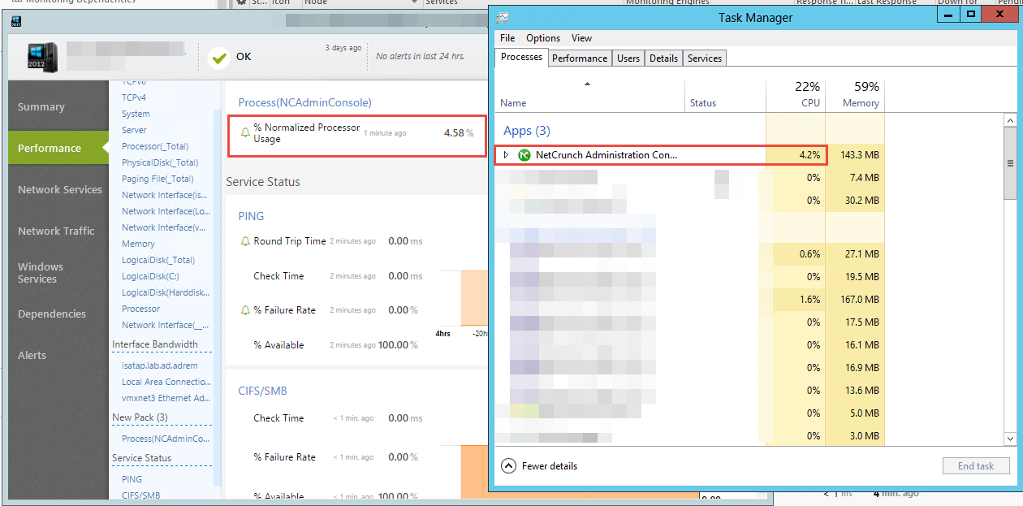Select Processor(_Total) counter link

(x=155, y=146)
